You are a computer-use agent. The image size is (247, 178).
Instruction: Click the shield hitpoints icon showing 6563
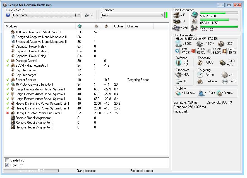coord(178,44)
